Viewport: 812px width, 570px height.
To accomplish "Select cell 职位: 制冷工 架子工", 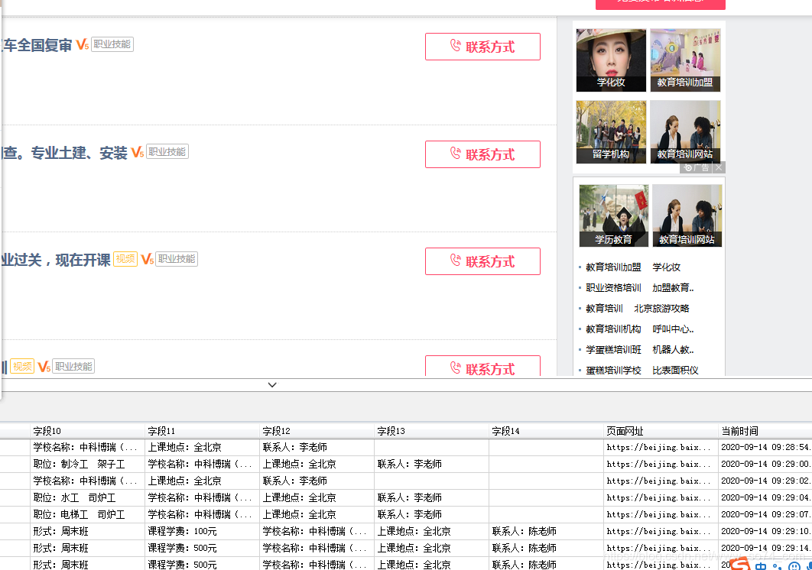I will coord(87,464).
